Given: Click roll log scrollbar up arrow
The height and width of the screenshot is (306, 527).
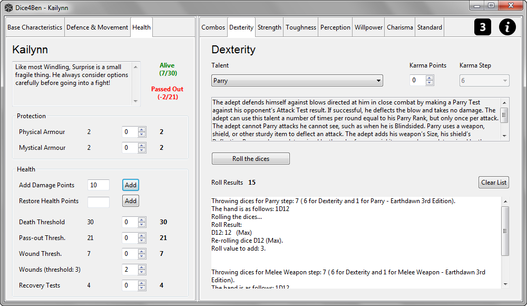Looking at the screenshot, I should pos(505,202).
